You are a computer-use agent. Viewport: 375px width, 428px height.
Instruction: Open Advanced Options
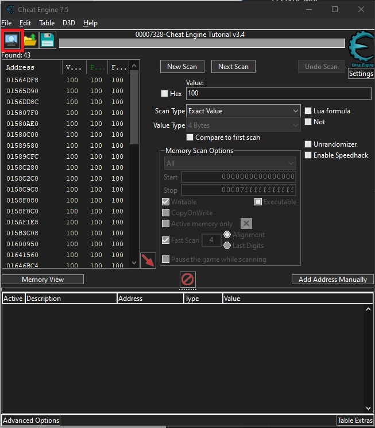(x=31, y=421)
